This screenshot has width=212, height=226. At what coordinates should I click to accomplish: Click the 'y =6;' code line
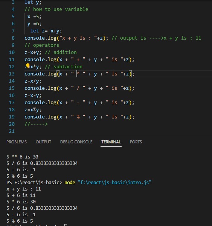tap(34, 24)
